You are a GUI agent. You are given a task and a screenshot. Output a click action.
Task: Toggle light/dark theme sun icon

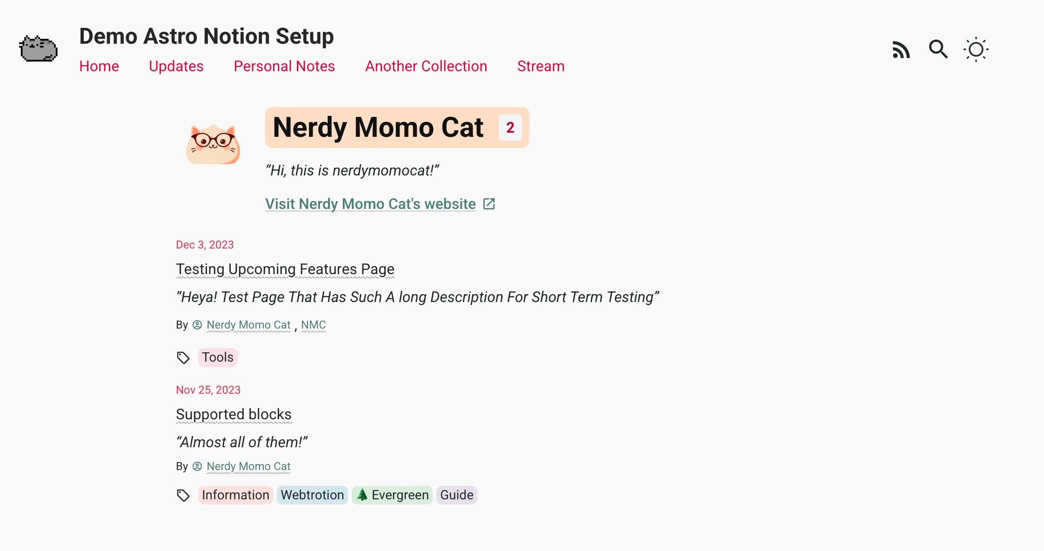point(976,49)
